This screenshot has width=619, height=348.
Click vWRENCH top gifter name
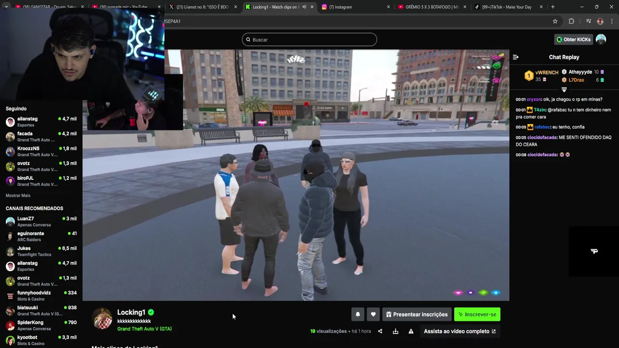(x=547, y=72)
